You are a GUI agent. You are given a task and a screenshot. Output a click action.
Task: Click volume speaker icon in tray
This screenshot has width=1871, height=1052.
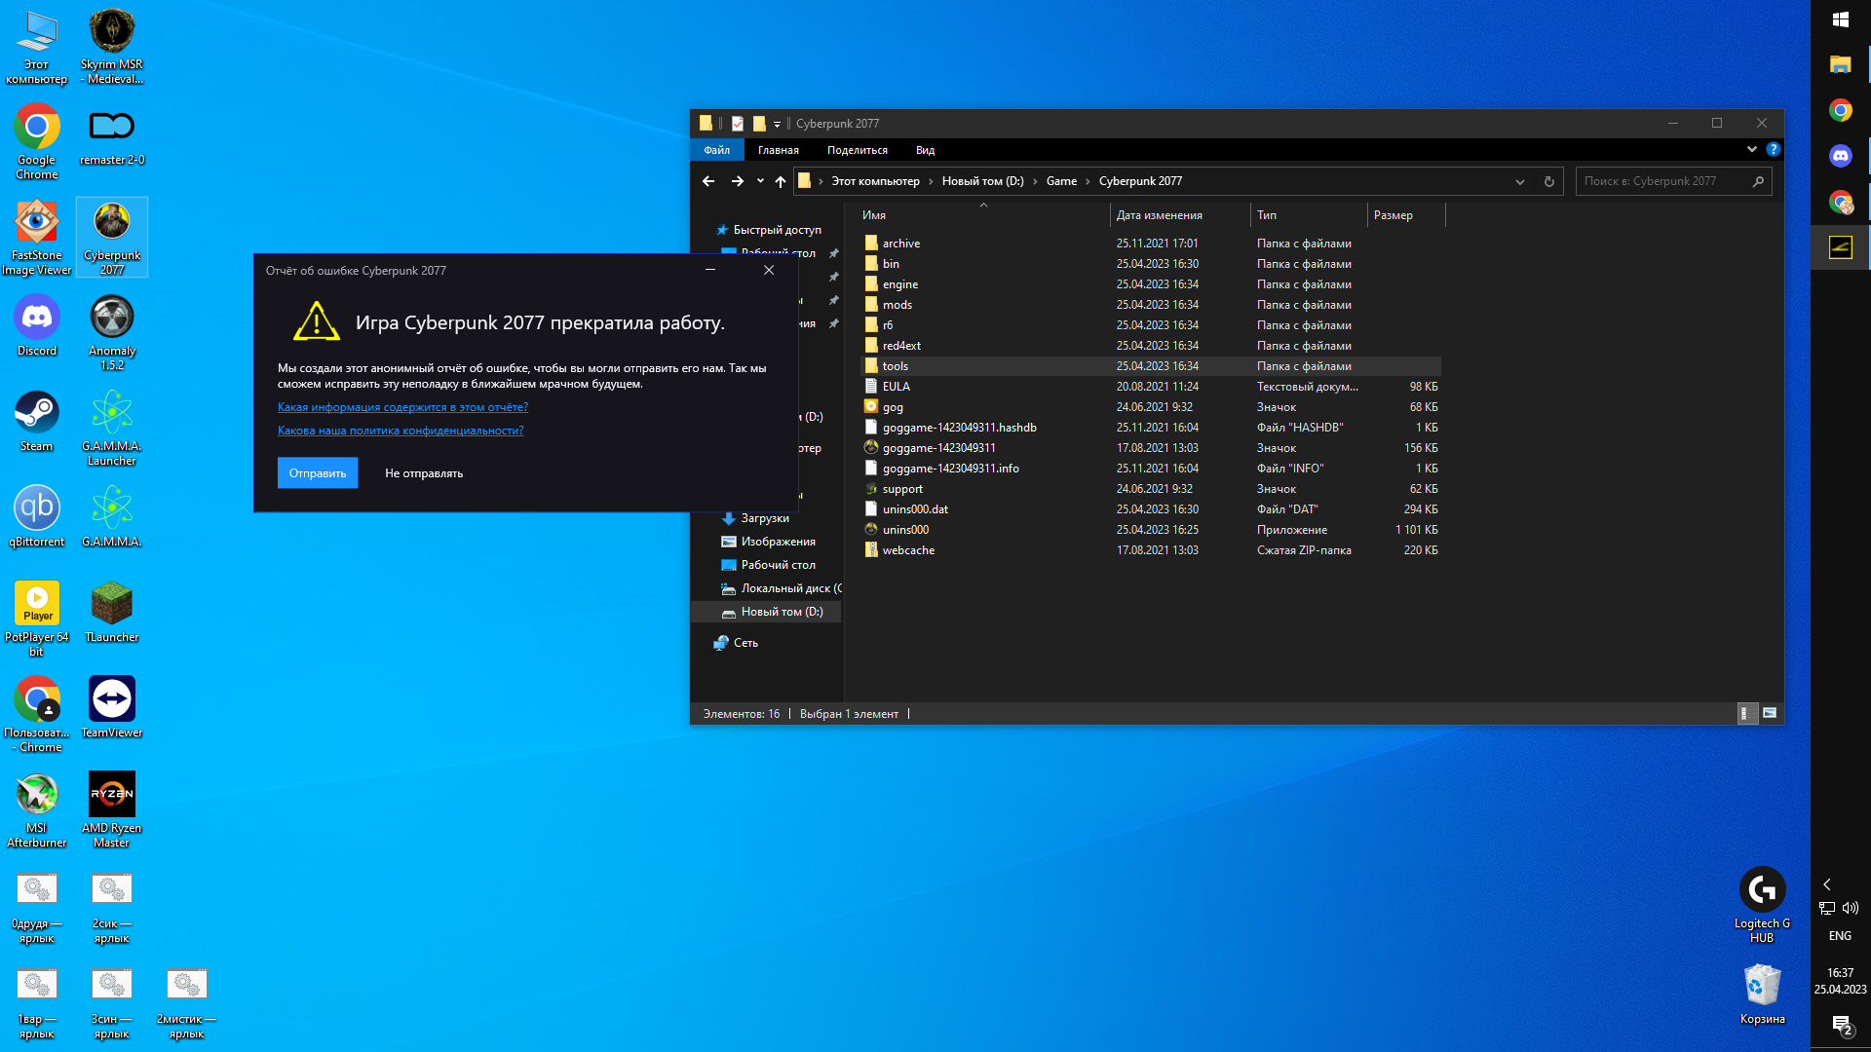click(x=1851, y=908)
